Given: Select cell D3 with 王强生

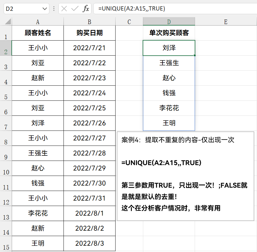Looking at the screenshot, I should (169, 63).
